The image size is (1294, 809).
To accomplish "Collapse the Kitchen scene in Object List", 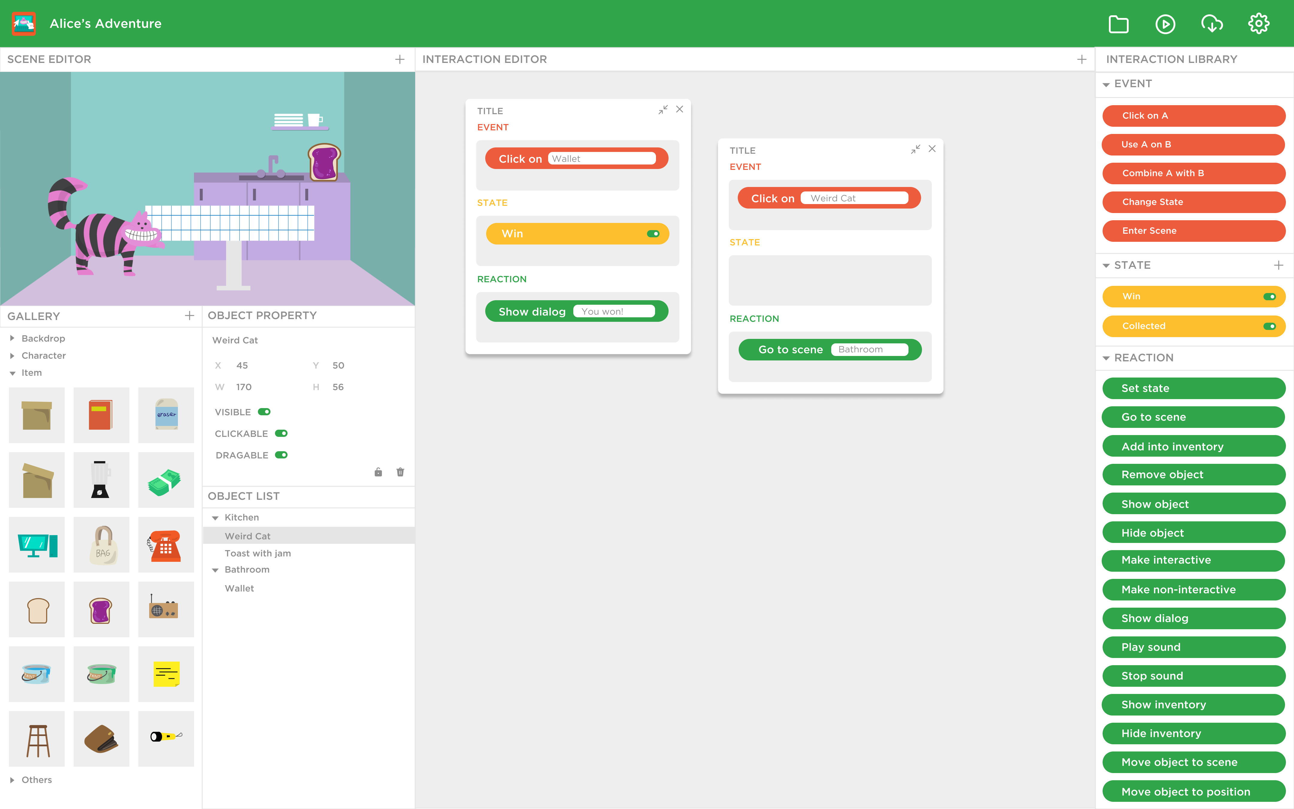I will click(215, 518).
